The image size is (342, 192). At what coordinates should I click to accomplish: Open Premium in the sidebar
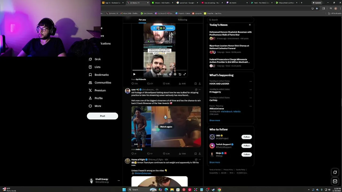(97, 90)
